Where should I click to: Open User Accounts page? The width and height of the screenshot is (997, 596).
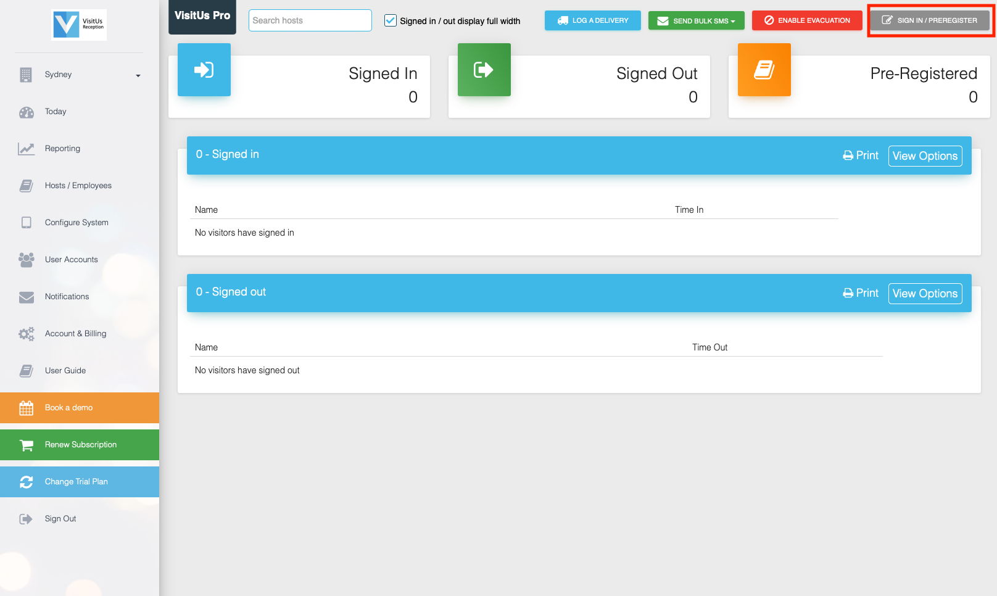pyautogui.click(x=72, y=260)
